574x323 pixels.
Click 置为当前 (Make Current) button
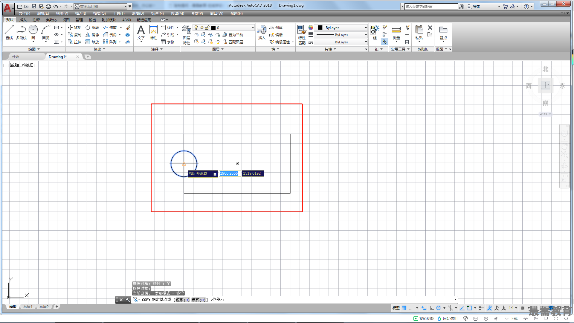tap(233, 35)
